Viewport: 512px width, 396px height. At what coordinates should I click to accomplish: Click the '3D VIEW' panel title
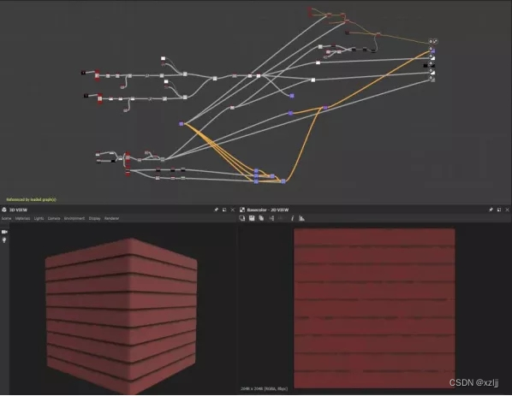(x=18, y=210)
